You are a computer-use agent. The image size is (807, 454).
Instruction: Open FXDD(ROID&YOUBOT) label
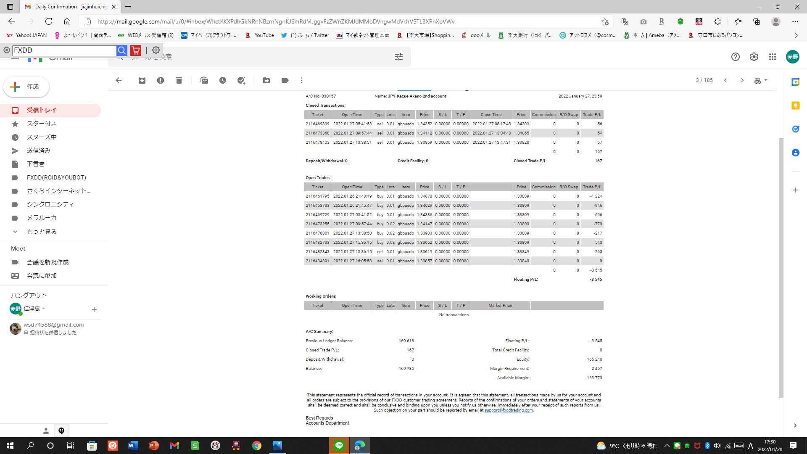click(x=50, y=177)
